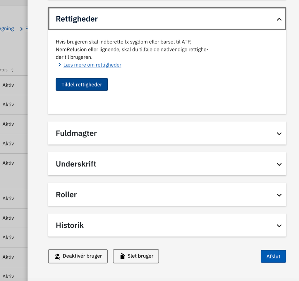
Task: Expand the Fuldmagter section chevron
Action: click(279, 134)
